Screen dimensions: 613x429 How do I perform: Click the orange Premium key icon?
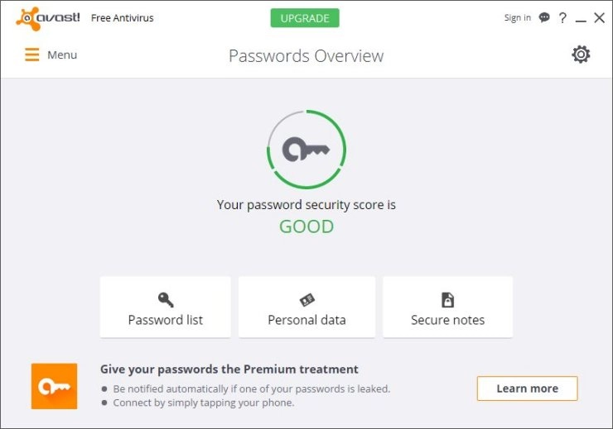[x=55, y=386]
